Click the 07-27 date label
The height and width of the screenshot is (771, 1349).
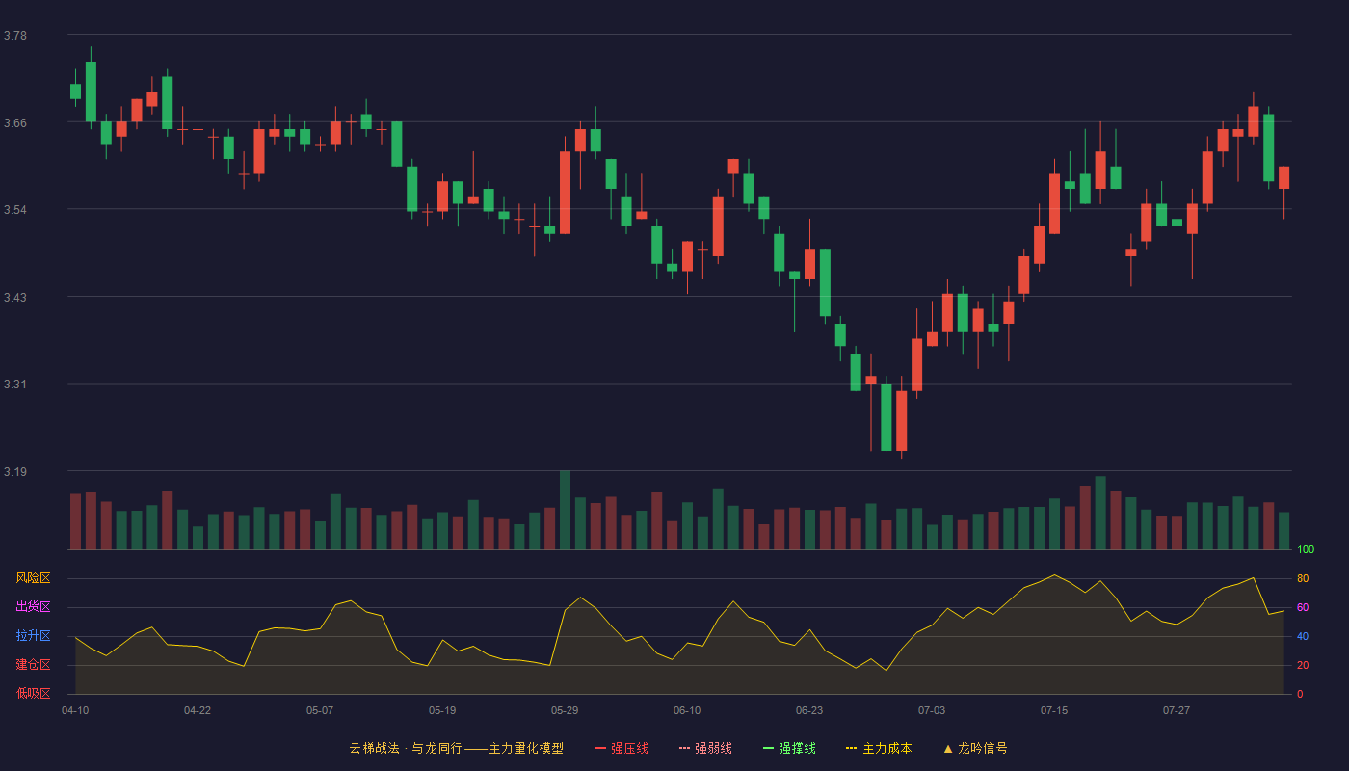click(x=1177, y=710)
